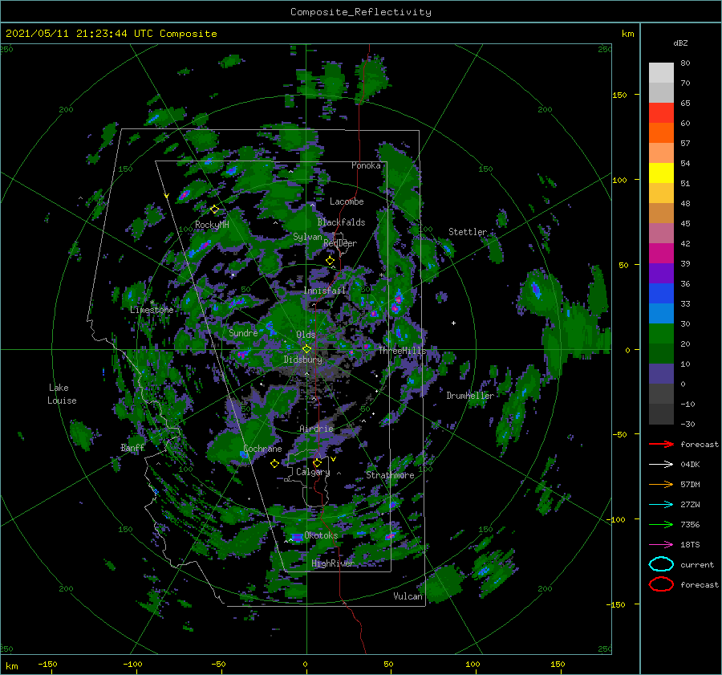
Task: Click the Strathmore label
Action: (x=390, y=475)
